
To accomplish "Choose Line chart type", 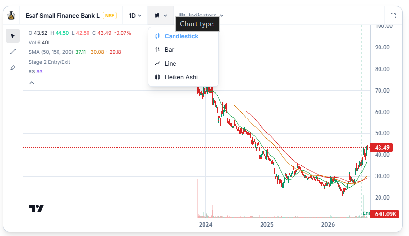I will coord(183,64).
